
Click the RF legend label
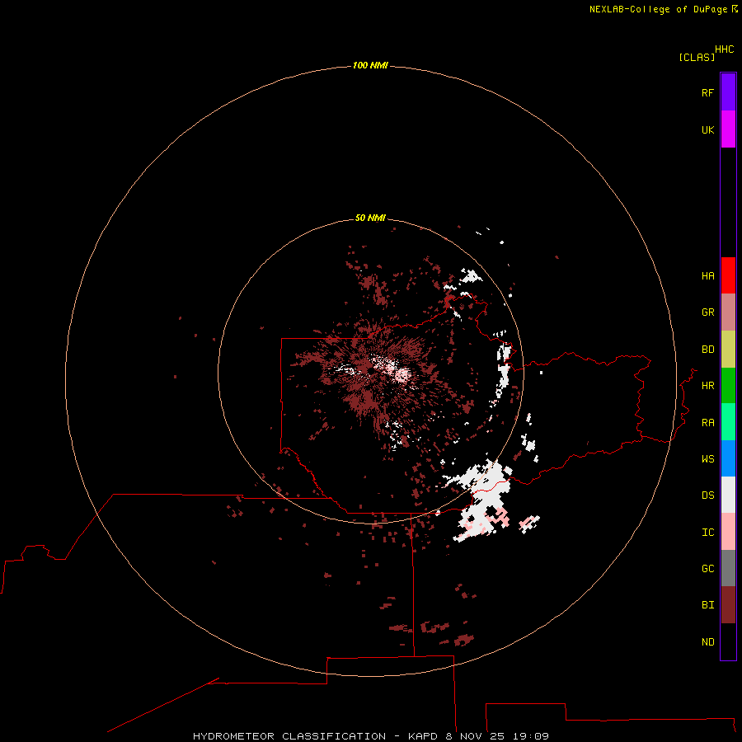(707, 92)
